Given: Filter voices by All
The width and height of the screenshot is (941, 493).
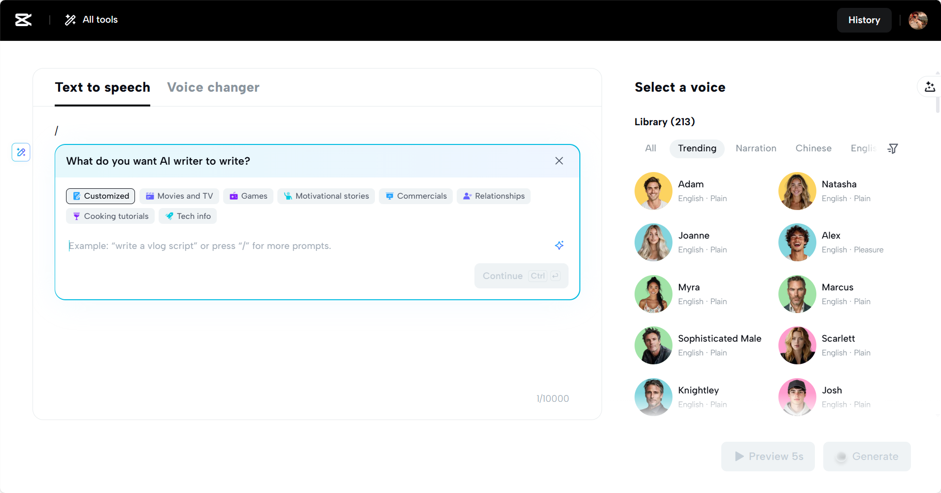Looking at the screenshot, I should coord(650,148).
